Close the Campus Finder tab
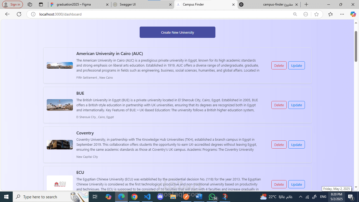359x202 pixels. click(233, 4)
